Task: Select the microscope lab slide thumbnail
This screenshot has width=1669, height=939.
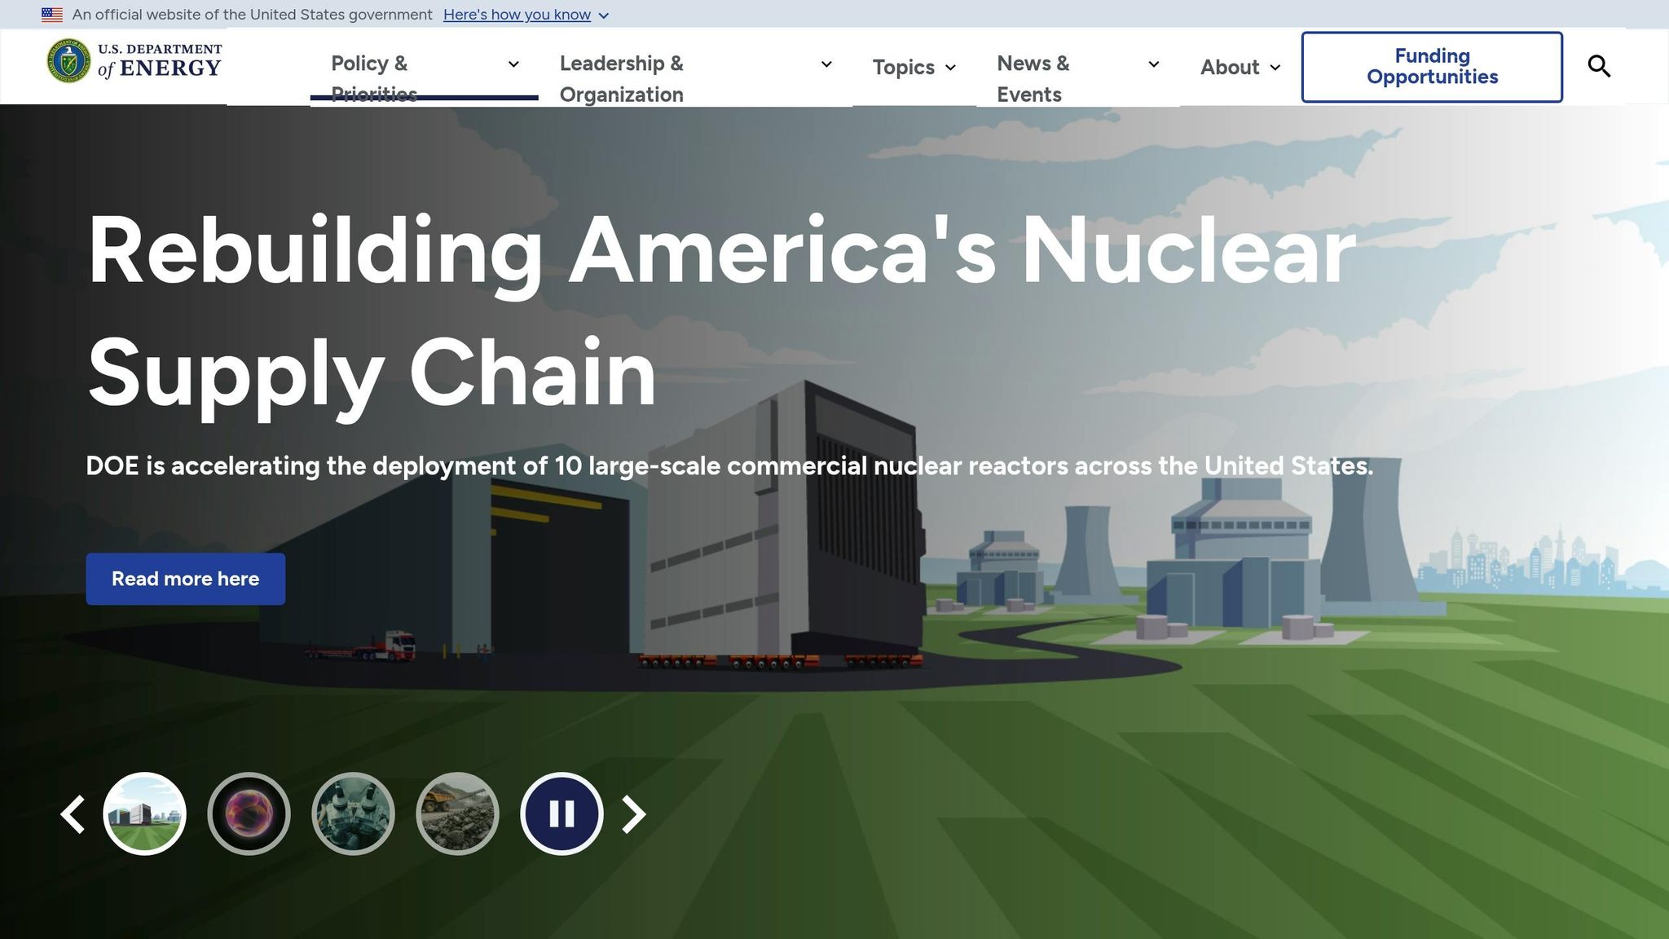Action: 353,813
